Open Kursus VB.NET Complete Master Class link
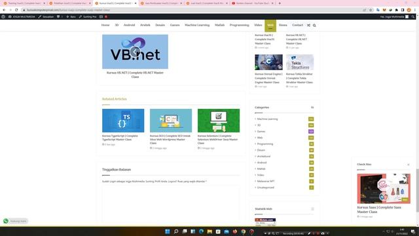This screenshot has width=419, height=236. [135, 75]
